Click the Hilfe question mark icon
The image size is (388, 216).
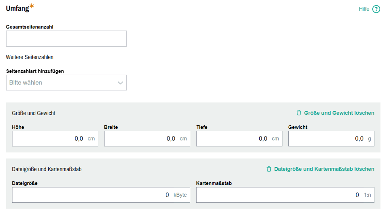coord(376,9)
